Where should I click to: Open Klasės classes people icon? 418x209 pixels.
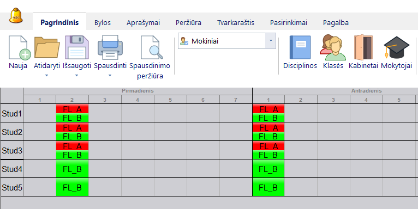[333, 52]
